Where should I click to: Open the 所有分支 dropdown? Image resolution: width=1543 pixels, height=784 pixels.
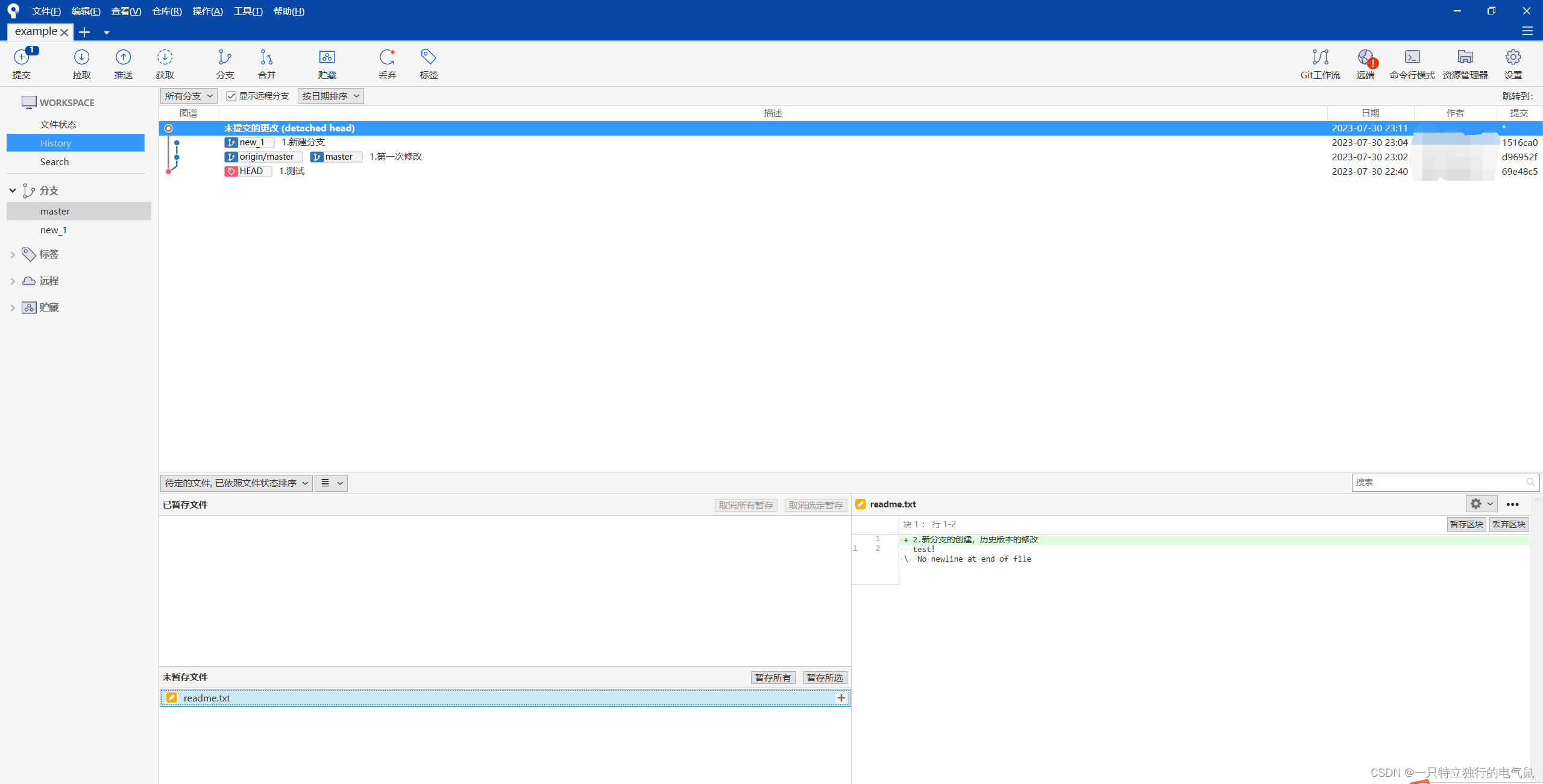pyautogui.click(x=189, y=96)
